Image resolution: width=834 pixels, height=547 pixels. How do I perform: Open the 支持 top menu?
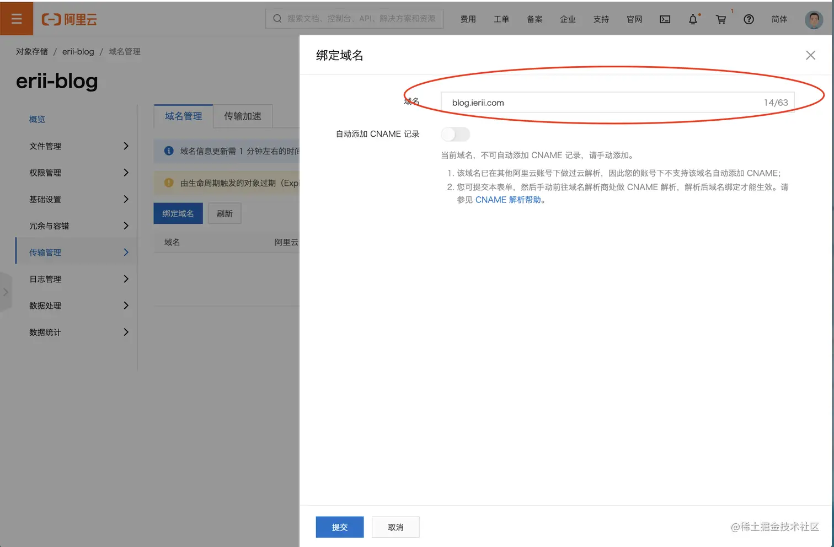[601, 19]
